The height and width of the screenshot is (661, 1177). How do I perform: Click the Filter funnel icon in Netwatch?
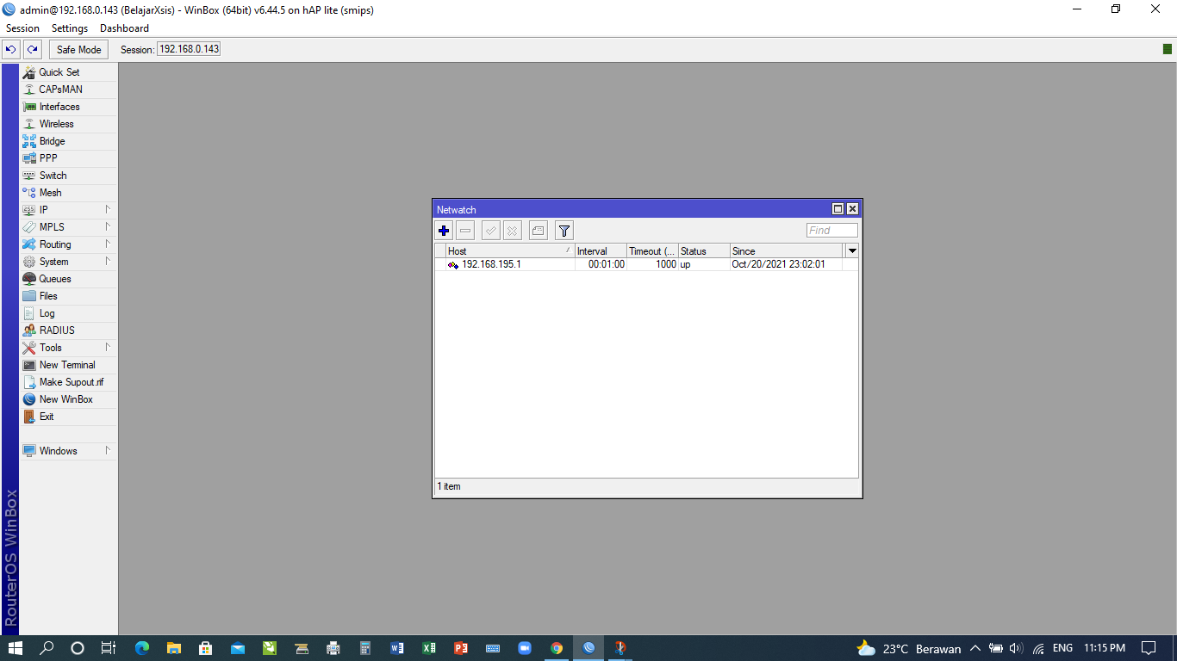564,230
